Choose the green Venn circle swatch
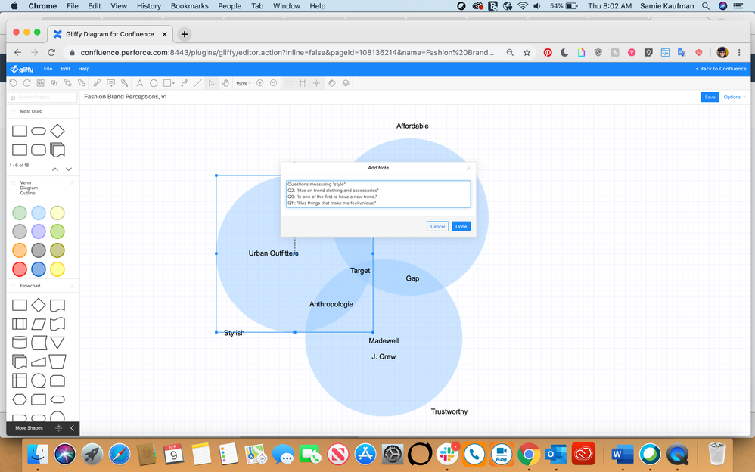This screenshot has height=472, width=755. (x=19, y=213)
